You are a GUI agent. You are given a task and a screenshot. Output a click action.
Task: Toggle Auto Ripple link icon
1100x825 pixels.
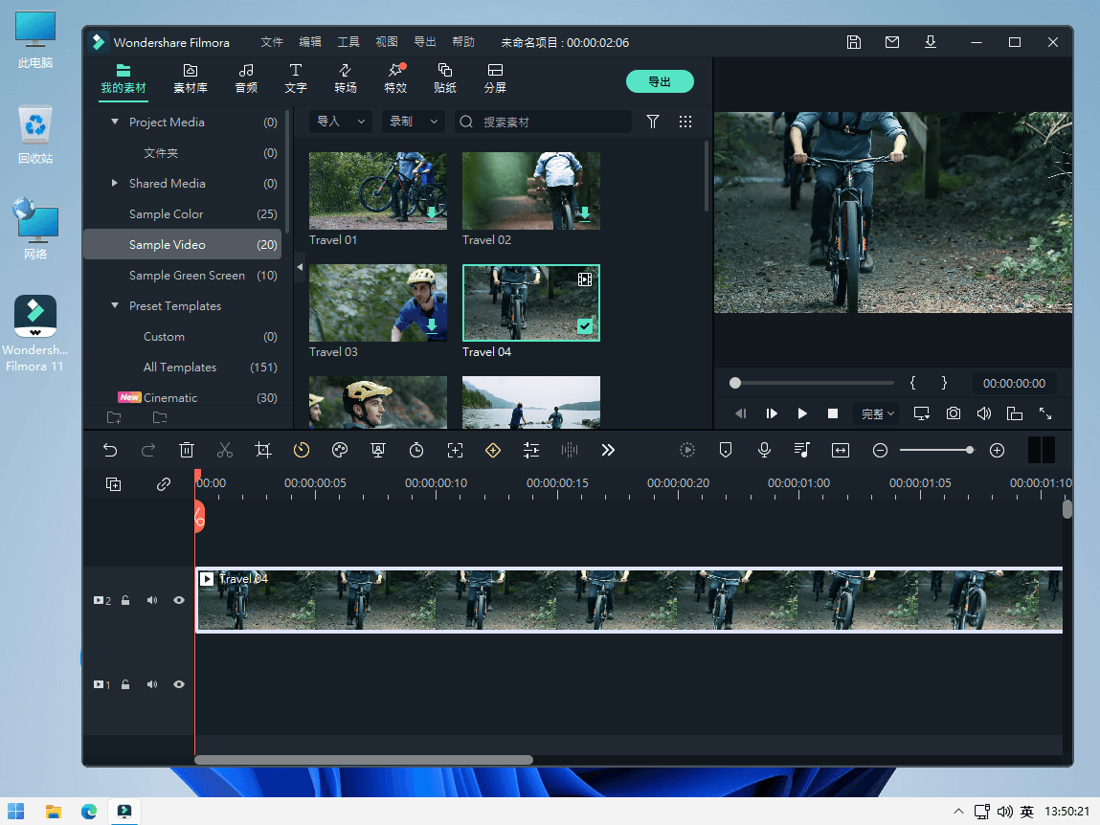tap(164, 484)
